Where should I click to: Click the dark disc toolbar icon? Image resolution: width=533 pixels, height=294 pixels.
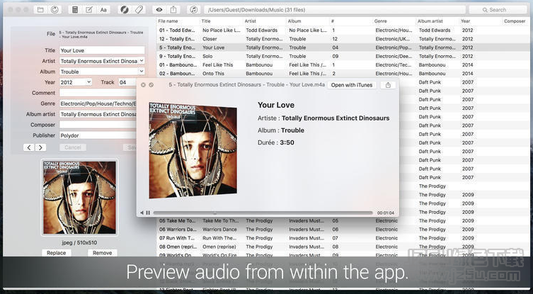(125, 10)
